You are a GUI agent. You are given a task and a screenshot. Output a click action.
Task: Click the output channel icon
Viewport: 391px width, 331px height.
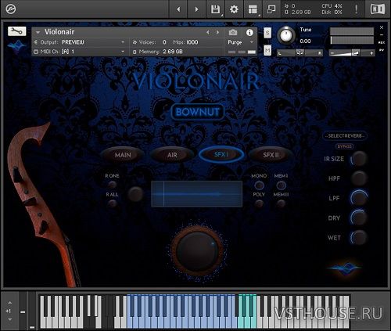pos(36,42)
